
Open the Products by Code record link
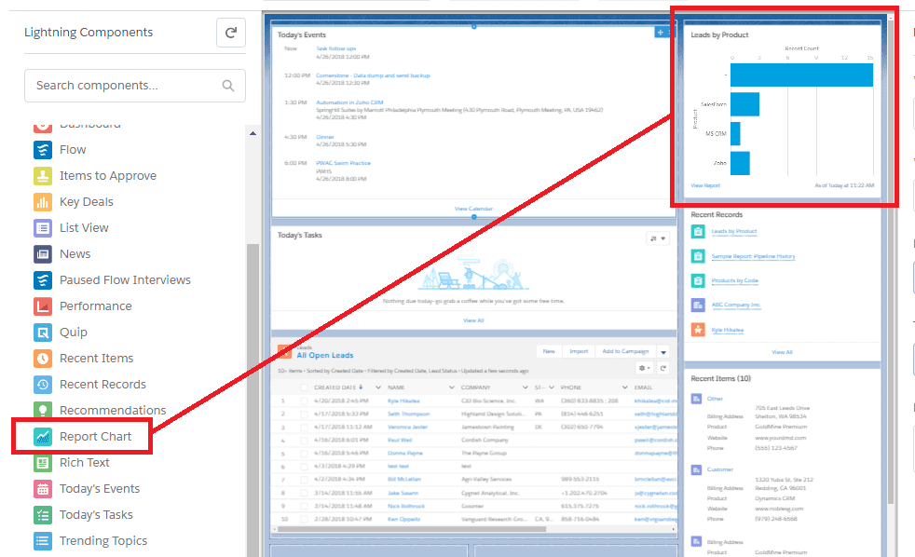734,280
